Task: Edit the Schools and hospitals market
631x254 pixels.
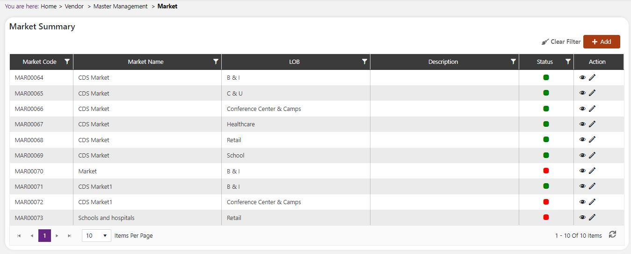Action: point(592,217)
